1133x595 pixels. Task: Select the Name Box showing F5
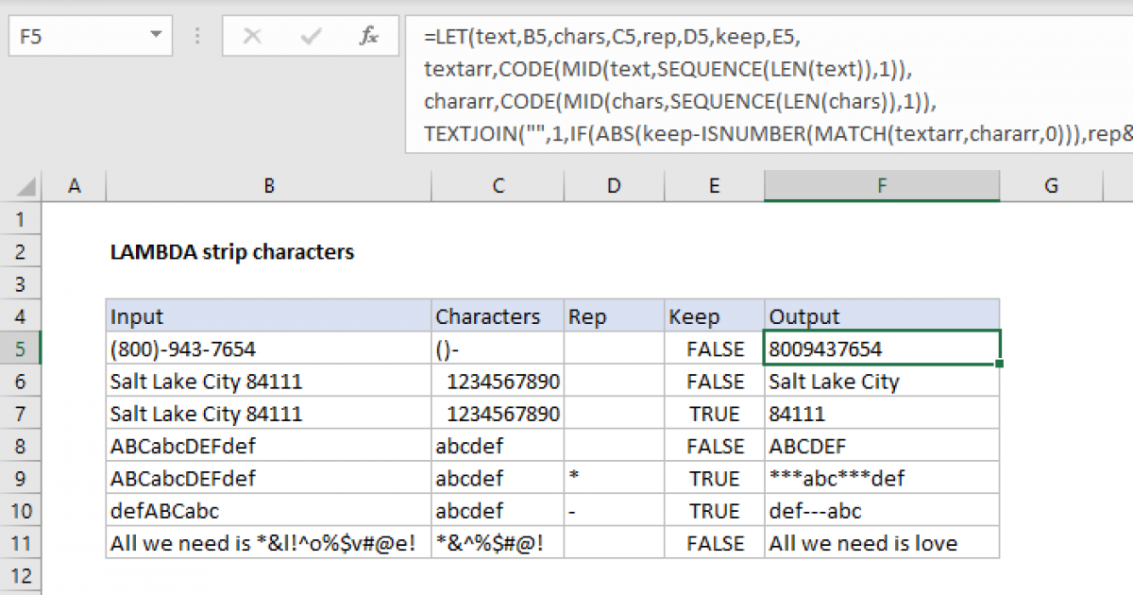[76, 36]
